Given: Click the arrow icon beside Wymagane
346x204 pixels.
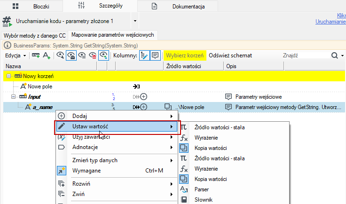Looking at the screenshot, I should tap(62, 171).
